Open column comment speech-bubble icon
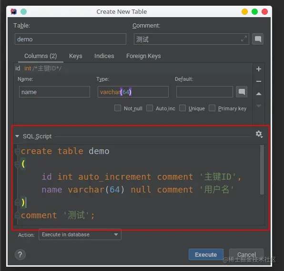This screenshot has height=271, width=284. 242,92
